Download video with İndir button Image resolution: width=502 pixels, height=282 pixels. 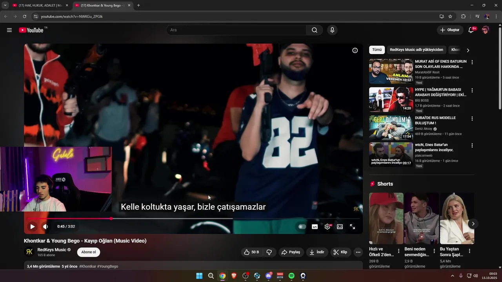point(317,252)
